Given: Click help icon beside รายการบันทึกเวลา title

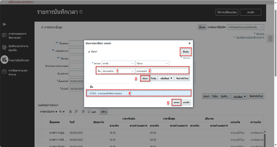Looking at the screenshot, I should pos(81,12).
